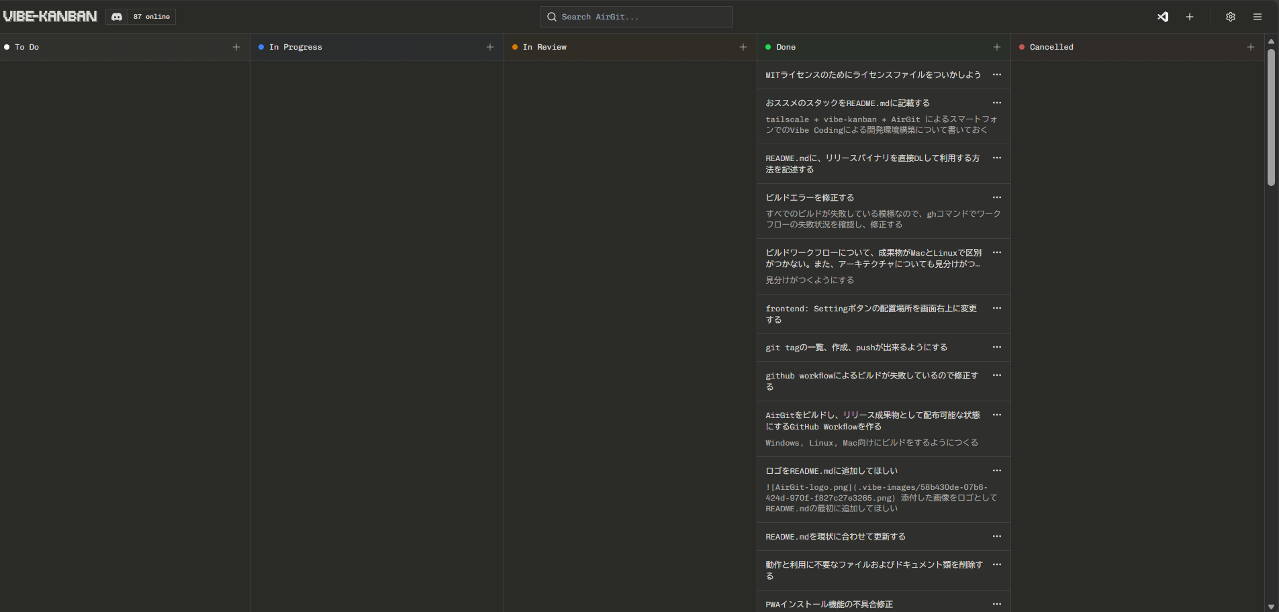Open the hamburger main menu
The width and height of the screenshot is (1279, 612).
1258,17
